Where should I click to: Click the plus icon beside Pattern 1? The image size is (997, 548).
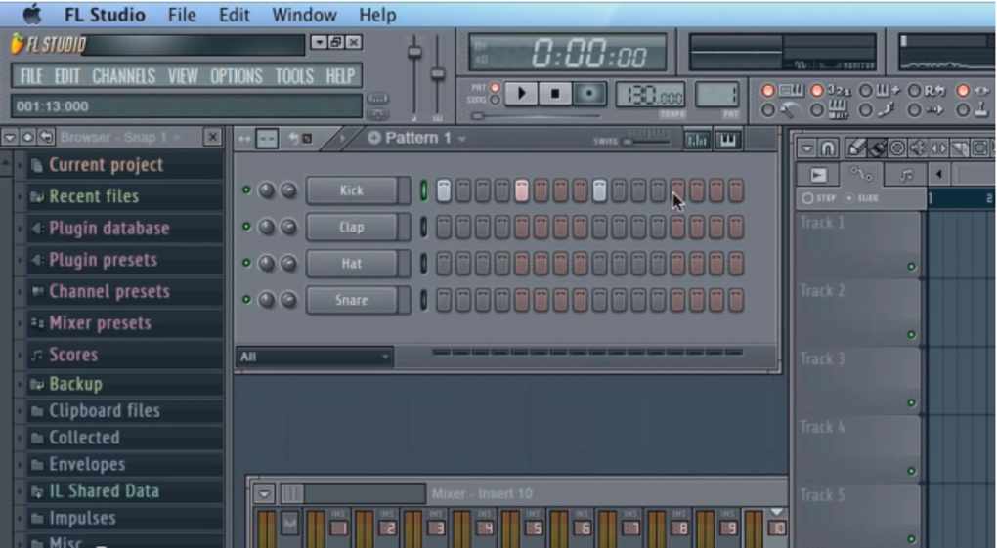(x=373, y=138)
